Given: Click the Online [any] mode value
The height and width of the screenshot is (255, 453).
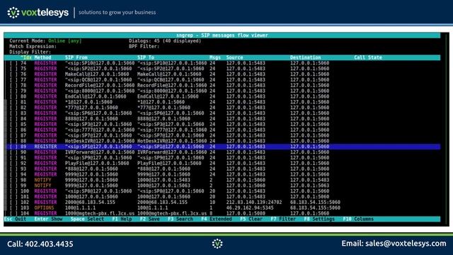Looking at the screenshot, I should (65, 41).
